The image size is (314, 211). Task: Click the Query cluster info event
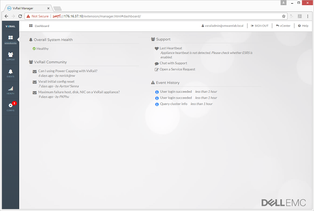pos(174,104)
